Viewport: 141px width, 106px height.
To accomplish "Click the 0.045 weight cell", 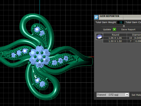I will (x=137, y=38).
